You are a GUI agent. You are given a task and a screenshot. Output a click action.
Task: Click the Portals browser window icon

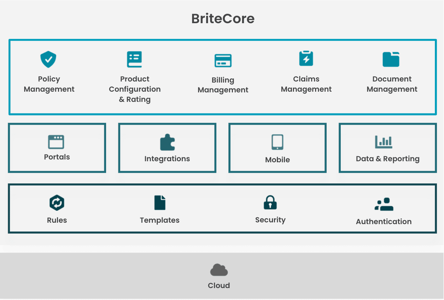click(56, 142)
